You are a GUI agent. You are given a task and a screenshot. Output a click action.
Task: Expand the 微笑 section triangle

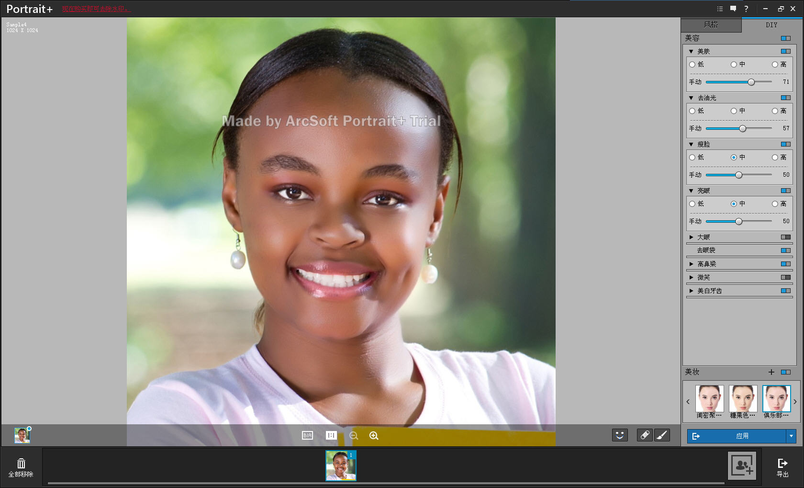point(691,277)
